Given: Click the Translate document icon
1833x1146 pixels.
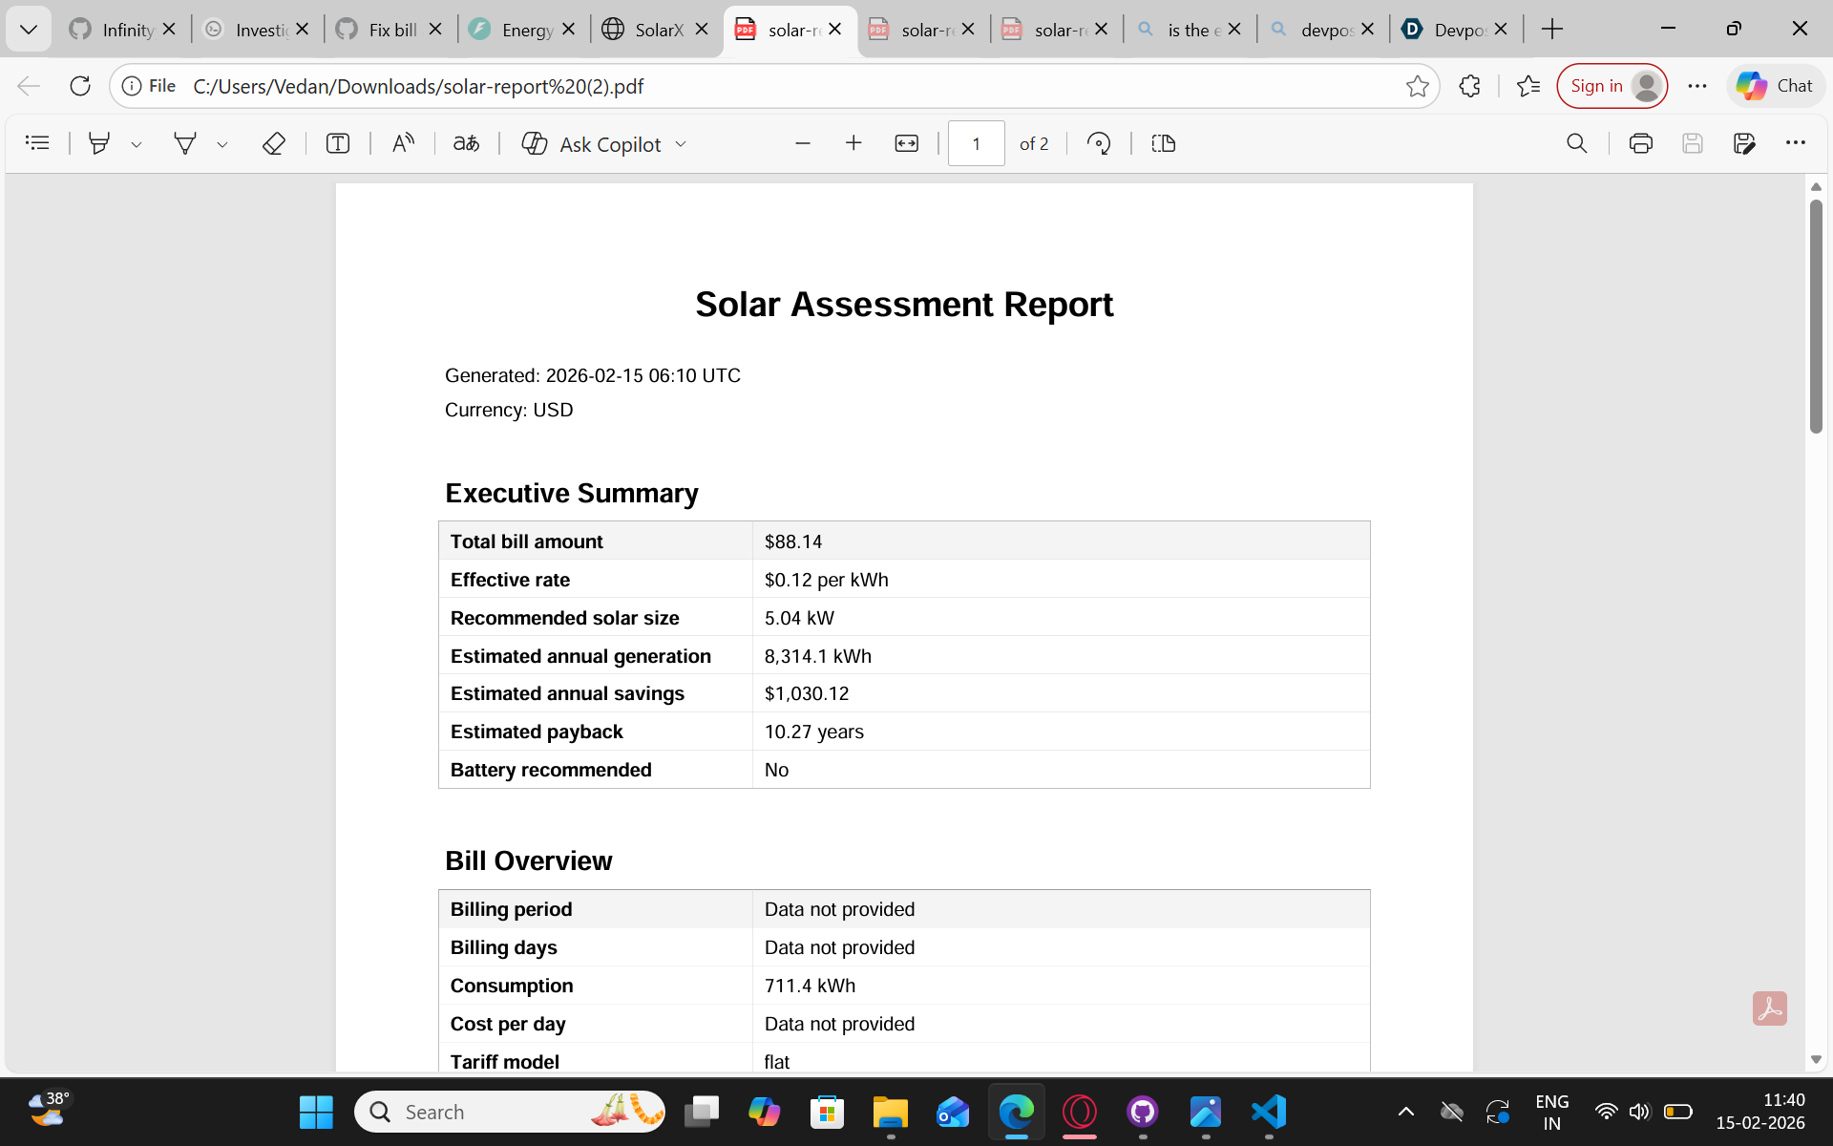Looking at the screenshot, I should coord(466,143).
